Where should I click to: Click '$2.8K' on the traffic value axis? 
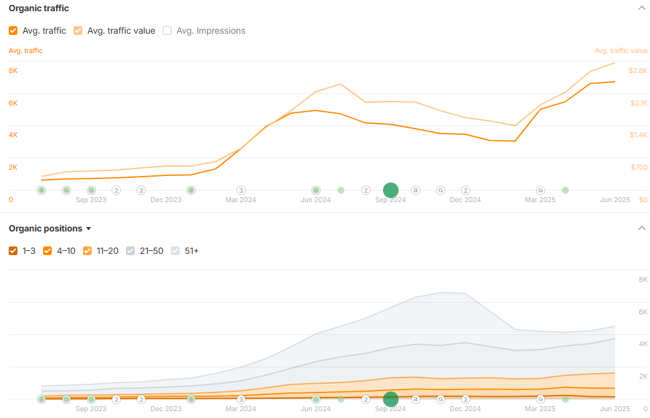coord(638,71)
